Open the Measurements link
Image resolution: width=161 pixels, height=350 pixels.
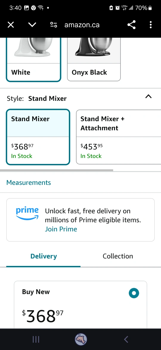pos(29,182)
